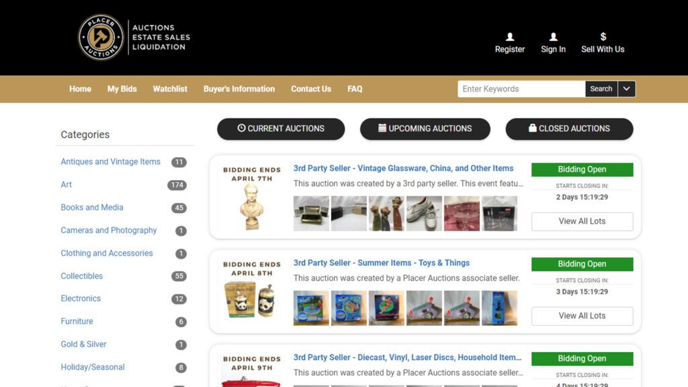Open the pink glass dish thumbnail

[x=462, y=213]
